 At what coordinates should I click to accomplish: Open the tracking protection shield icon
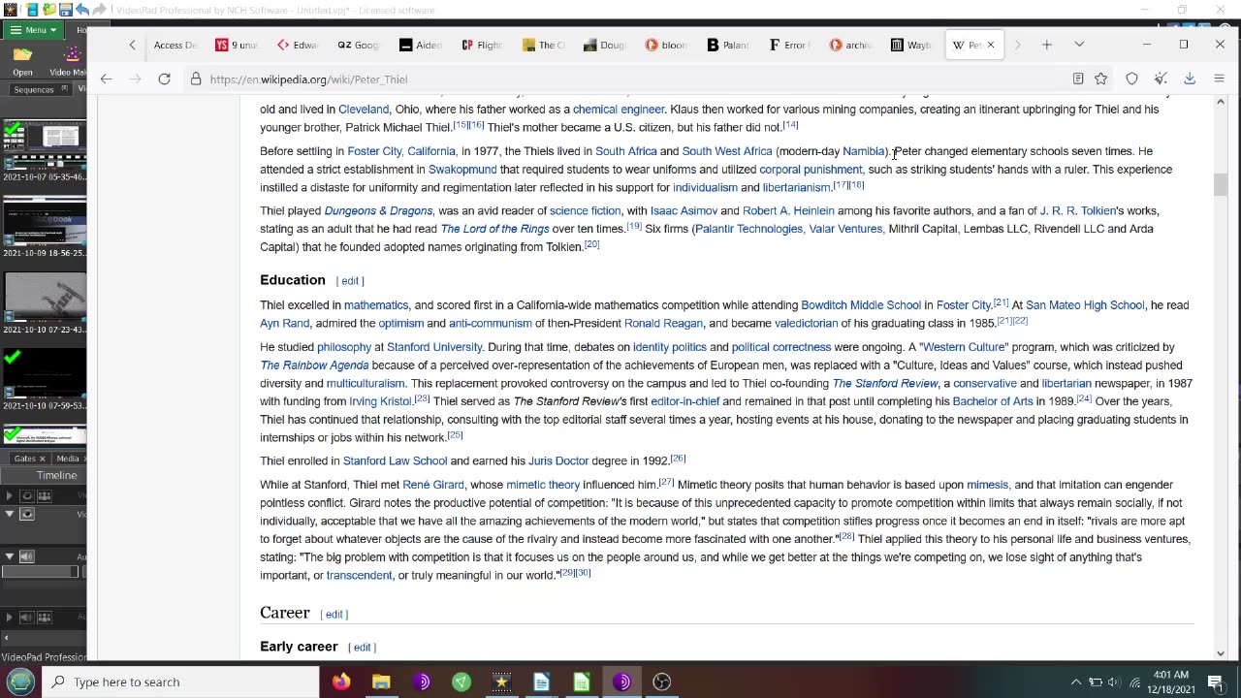[x=1131, y=79]
